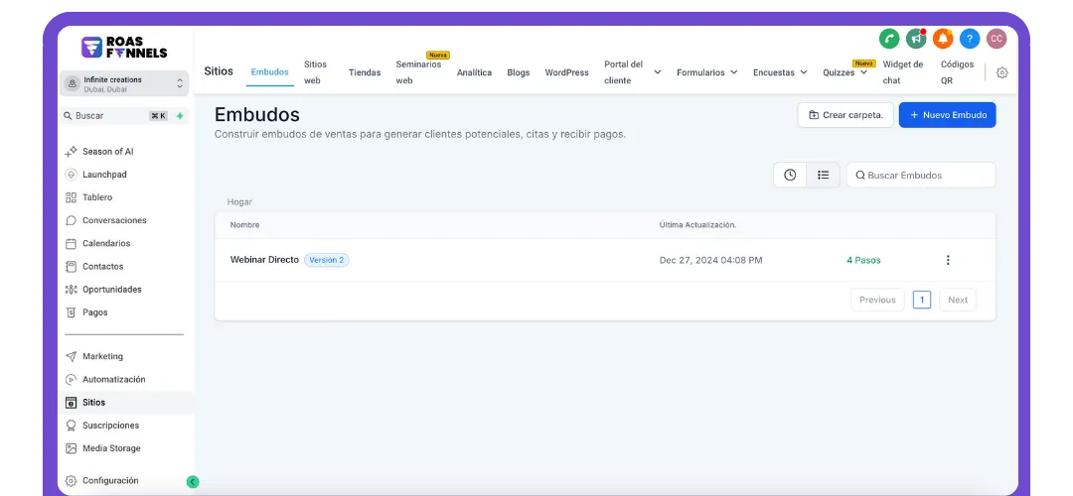The height and width of the screenshot is (496, 1073).
Task: Click the clock recent view icon
Action: pyautogui.click(x=790, y=175)
